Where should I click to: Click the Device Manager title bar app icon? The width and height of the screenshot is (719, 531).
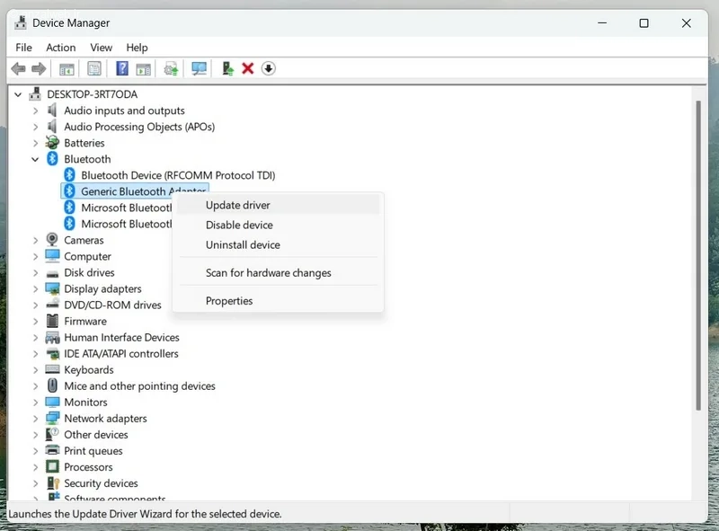click(x=20, y=22)
